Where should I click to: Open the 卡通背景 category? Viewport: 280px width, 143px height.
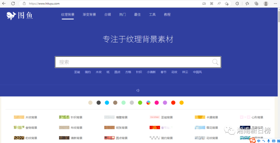coord(206,117)
